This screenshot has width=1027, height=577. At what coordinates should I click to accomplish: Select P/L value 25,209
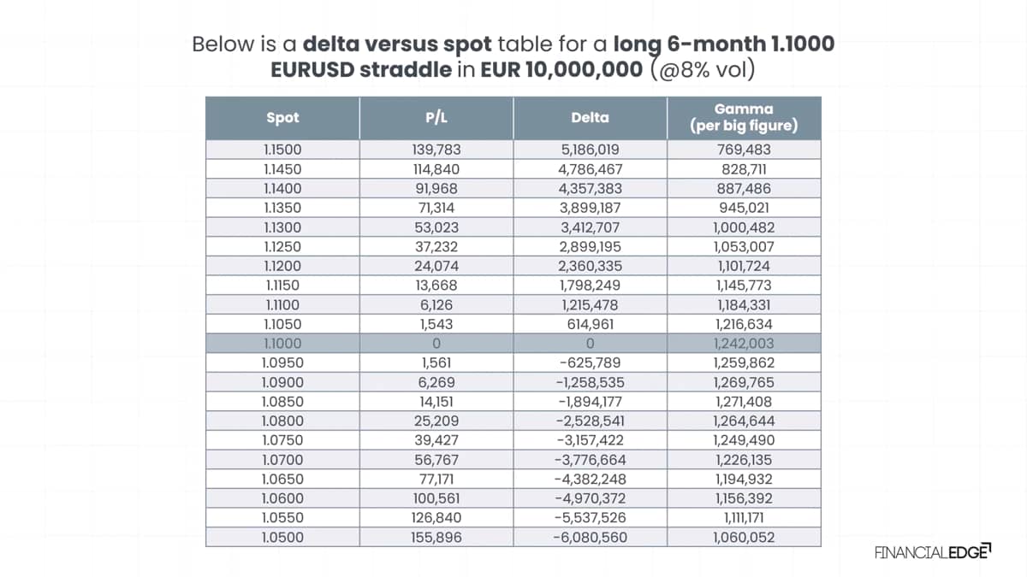pos(436,421)
